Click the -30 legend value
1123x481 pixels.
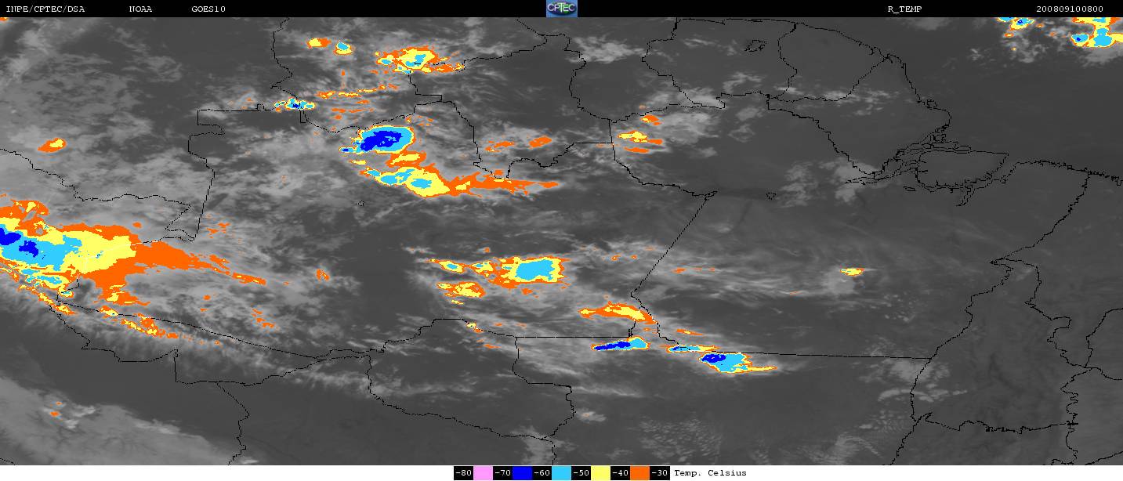[660, 473]
